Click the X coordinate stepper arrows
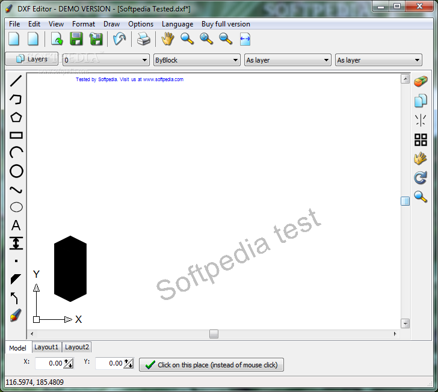 pos(69,363)
